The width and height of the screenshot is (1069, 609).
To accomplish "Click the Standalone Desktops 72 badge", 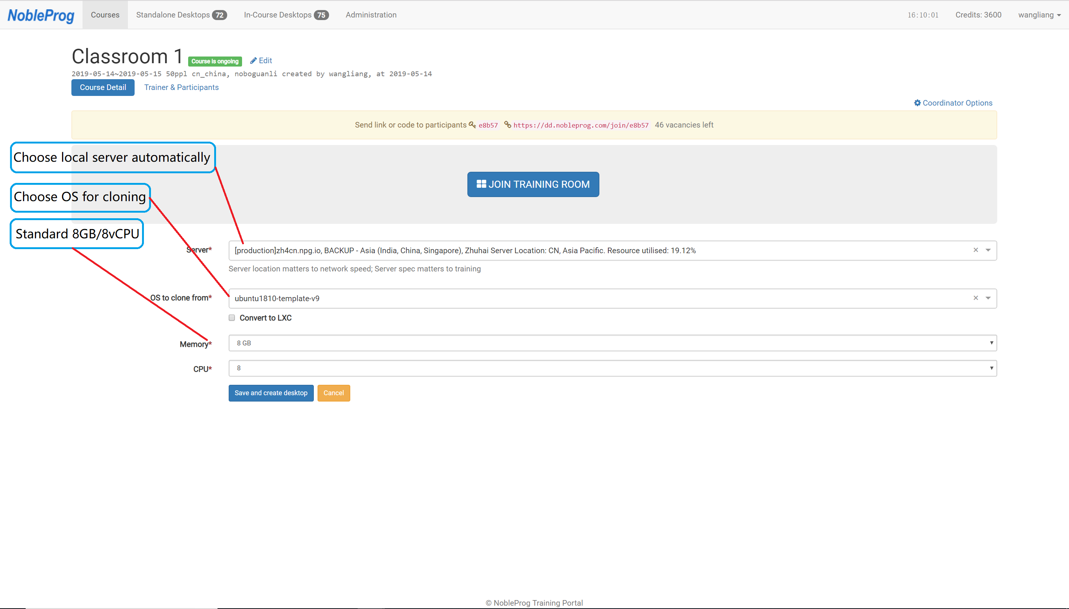I will (220, 16).
